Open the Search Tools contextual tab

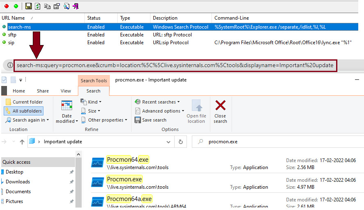click(94, 81)
